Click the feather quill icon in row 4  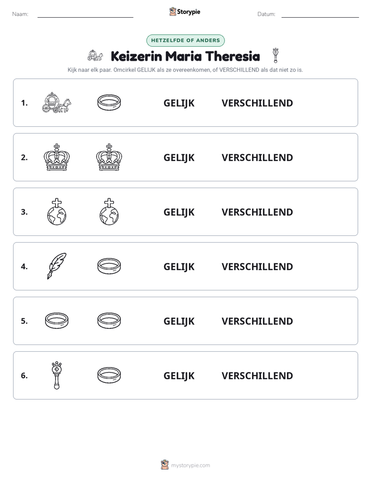tap(57, 266)
